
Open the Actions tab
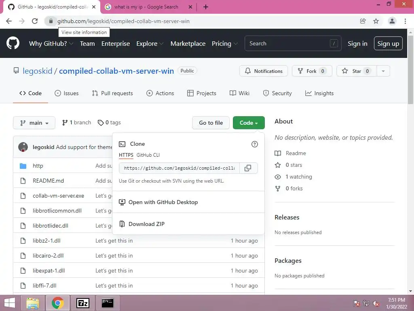[160, 93]
